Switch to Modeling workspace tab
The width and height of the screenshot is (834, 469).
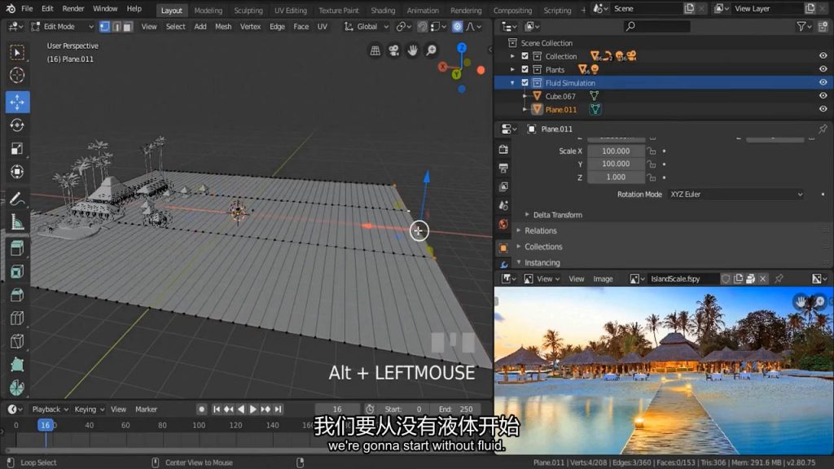pyautogui.click(x=208, y=10)
